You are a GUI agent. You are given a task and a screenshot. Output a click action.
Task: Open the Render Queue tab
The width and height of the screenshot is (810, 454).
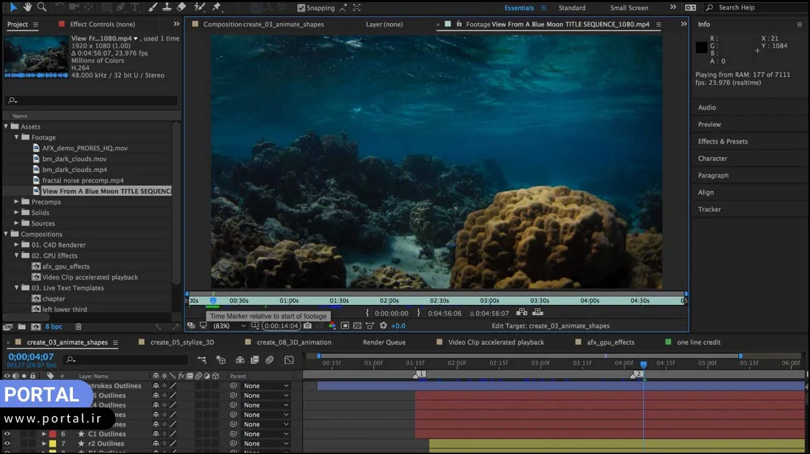[384, 343]
